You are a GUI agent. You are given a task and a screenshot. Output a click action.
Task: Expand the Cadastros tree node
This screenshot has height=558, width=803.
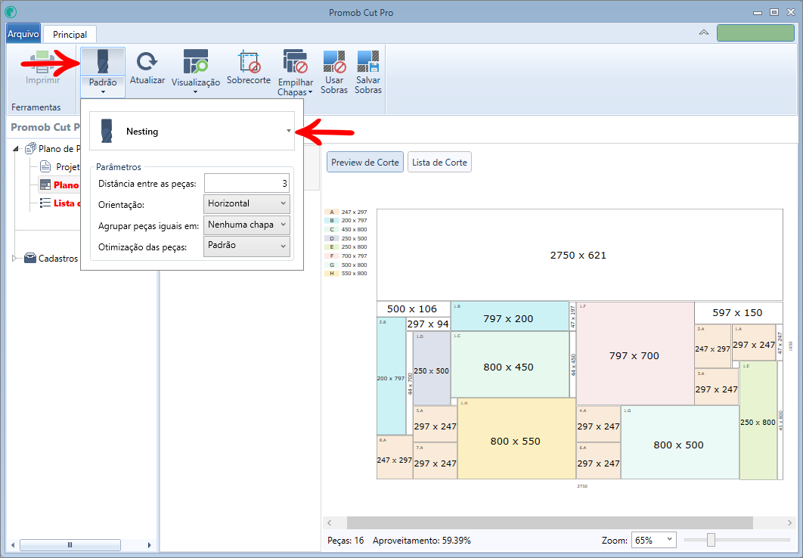coord(14,258)
